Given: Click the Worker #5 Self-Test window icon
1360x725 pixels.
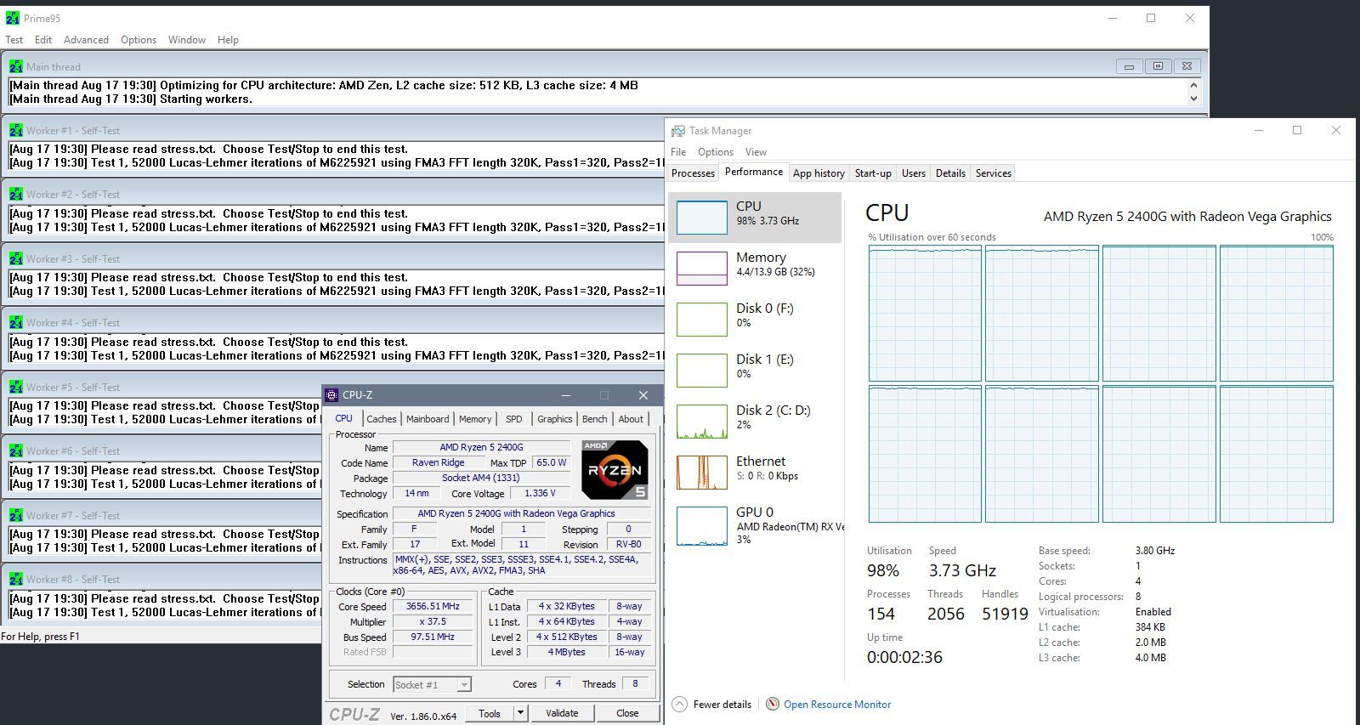Looking at the screenshot, I should (x=16, y=387).
